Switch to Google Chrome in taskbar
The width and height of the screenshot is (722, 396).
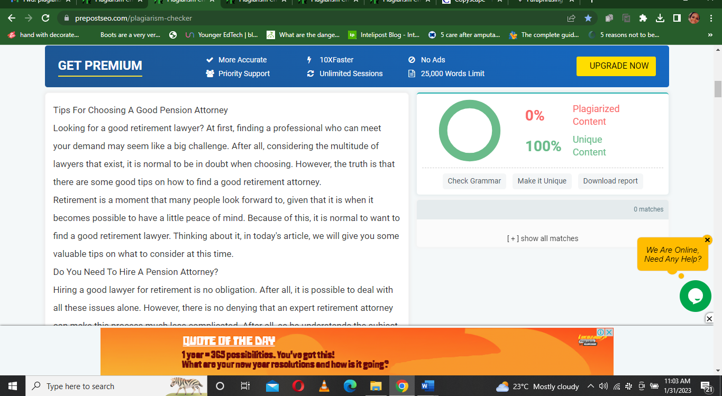pyautogui.click(x=402, y=386)
